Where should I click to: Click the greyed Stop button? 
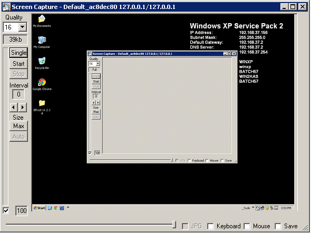pyautogui.click(x=18, y=74)
